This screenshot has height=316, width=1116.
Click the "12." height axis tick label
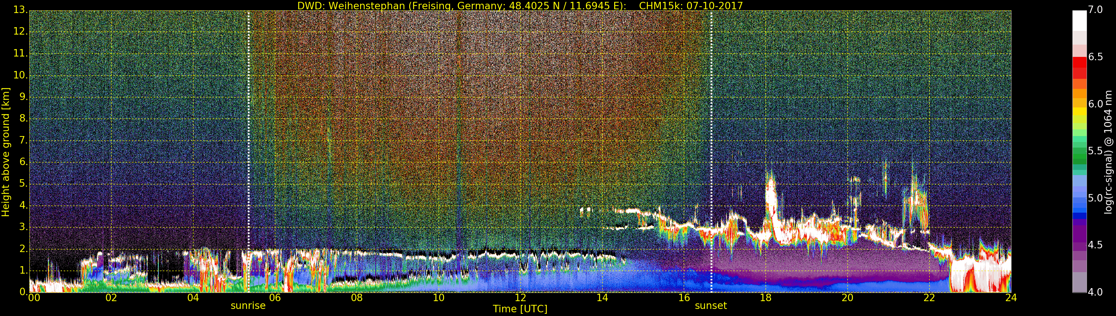point(21,32)
